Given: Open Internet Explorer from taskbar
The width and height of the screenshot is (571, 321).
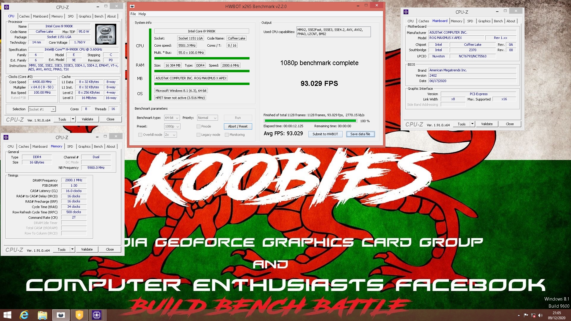Looking at the screenshot, I should 24,315.
